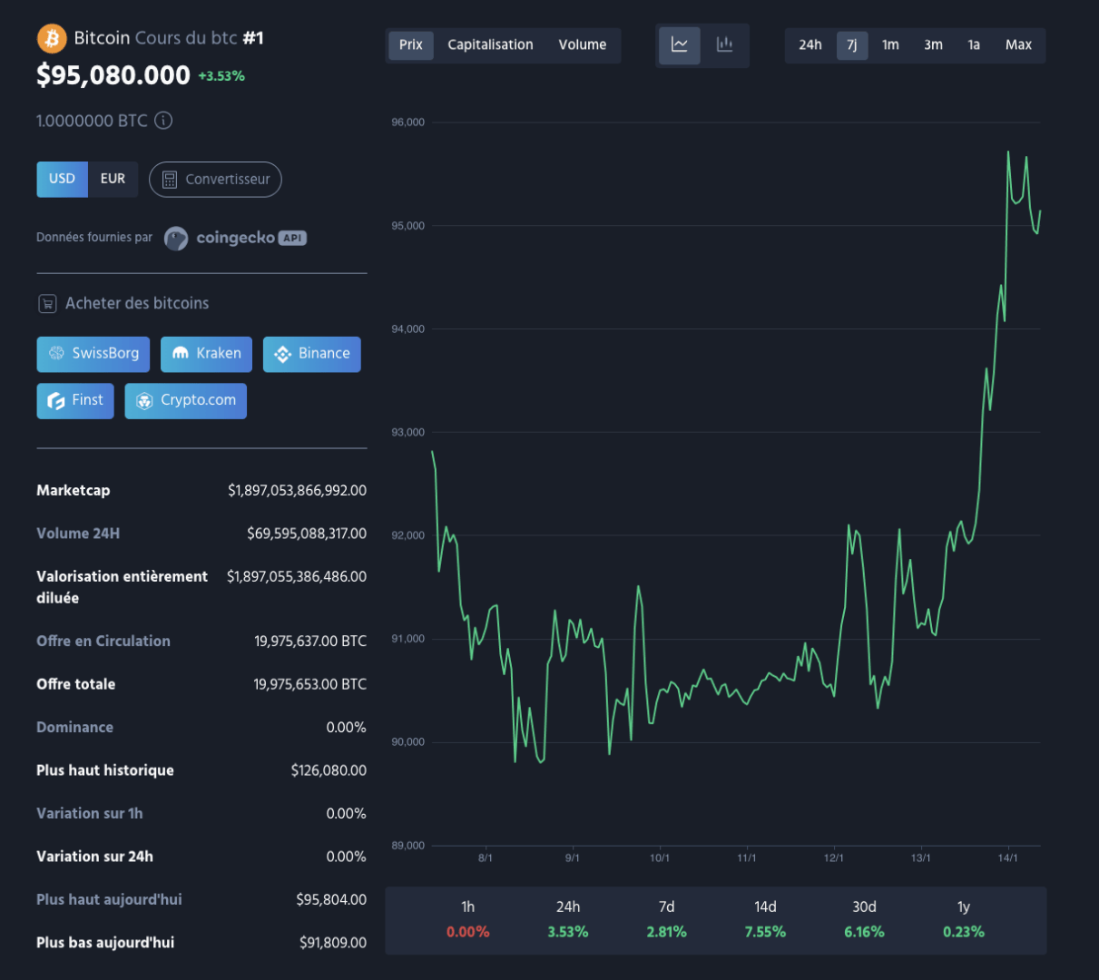Set chart range to 24h

coord(810,44)
